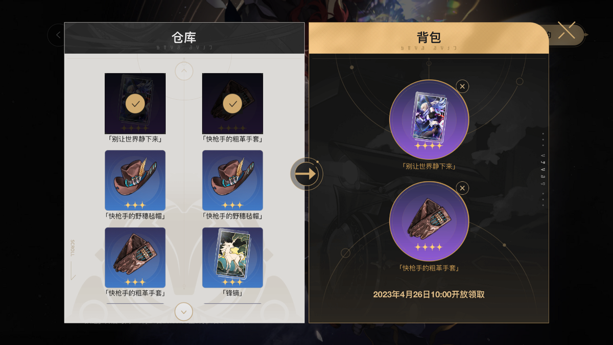Expand the warehouse list downward with the chevron

point(184,311)
